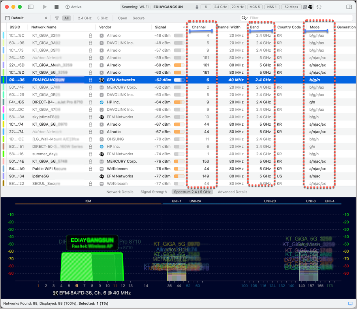Click the color swatch for 1C:…:5C row
This screenshot has width=357, height=309.
tap(4, 35)
